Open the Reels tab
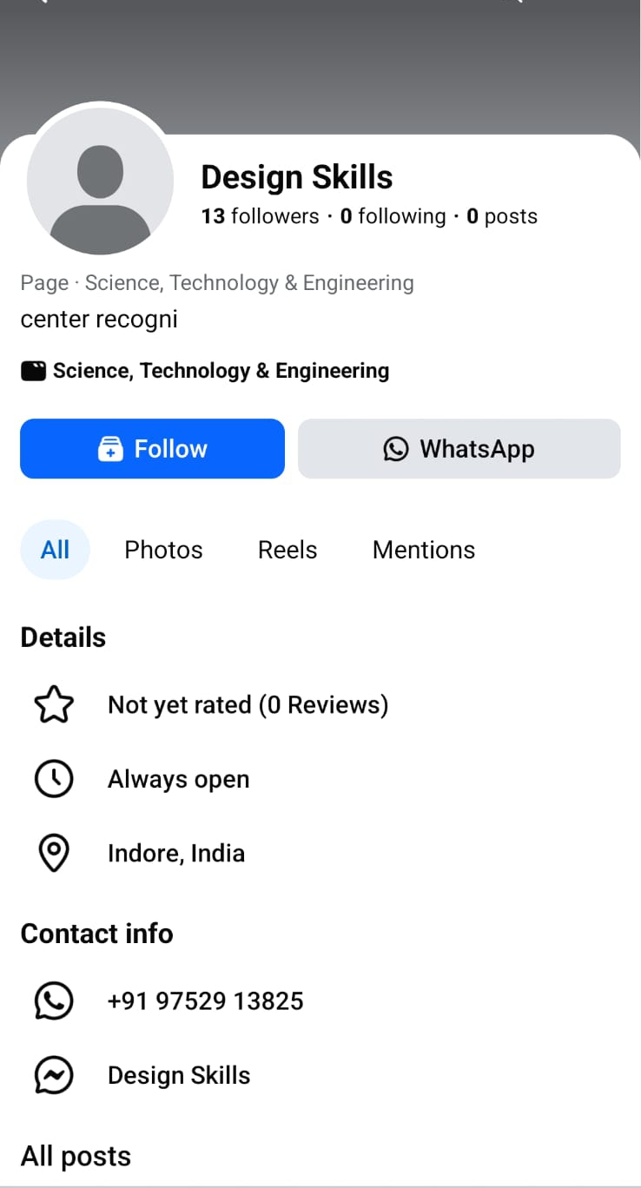This screenshot has width=641, height=1188. [x=287, y=550]
